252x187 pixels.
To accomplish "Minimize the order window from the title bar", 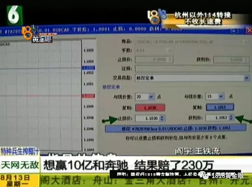I will [234, 31].
